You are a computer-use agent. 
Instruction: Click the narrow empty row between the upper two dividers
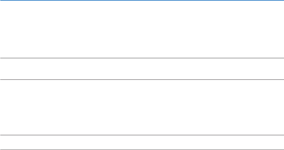click(x=142, y=69)
